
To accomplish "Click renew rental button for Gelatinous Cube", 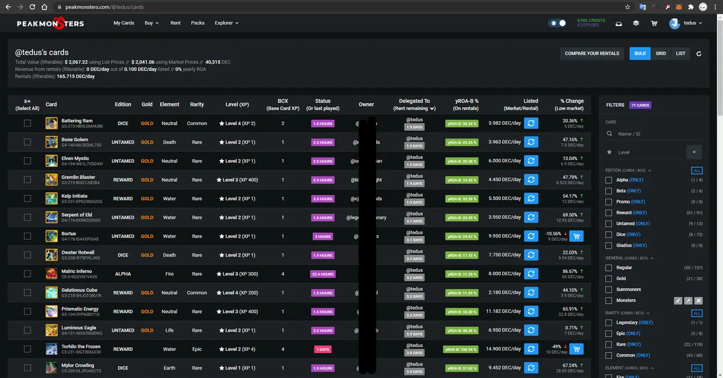I will pos(531,293).
